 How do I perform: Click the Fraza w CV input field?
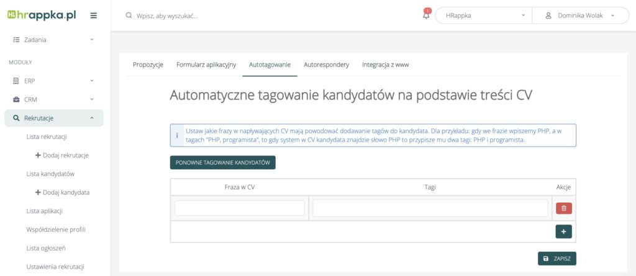[x=239, y=208]
